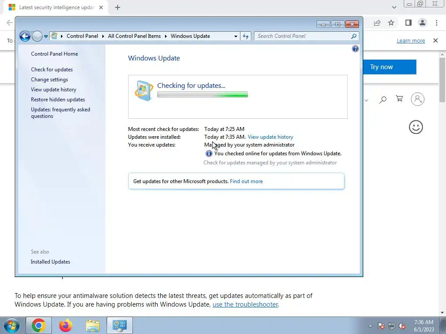Viewport: 446px width, 334px height.
Task: Click the Forward arrow in Control Panel window
Action: coord(37,36)
